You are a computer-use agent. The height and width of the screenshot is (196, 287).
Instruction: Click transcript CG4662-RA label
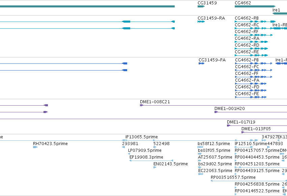247,38
